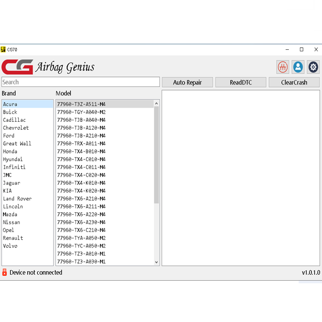Choose Honda from the Brand list
This screenshot has height=322, width=322.
(x=10, y=151)
